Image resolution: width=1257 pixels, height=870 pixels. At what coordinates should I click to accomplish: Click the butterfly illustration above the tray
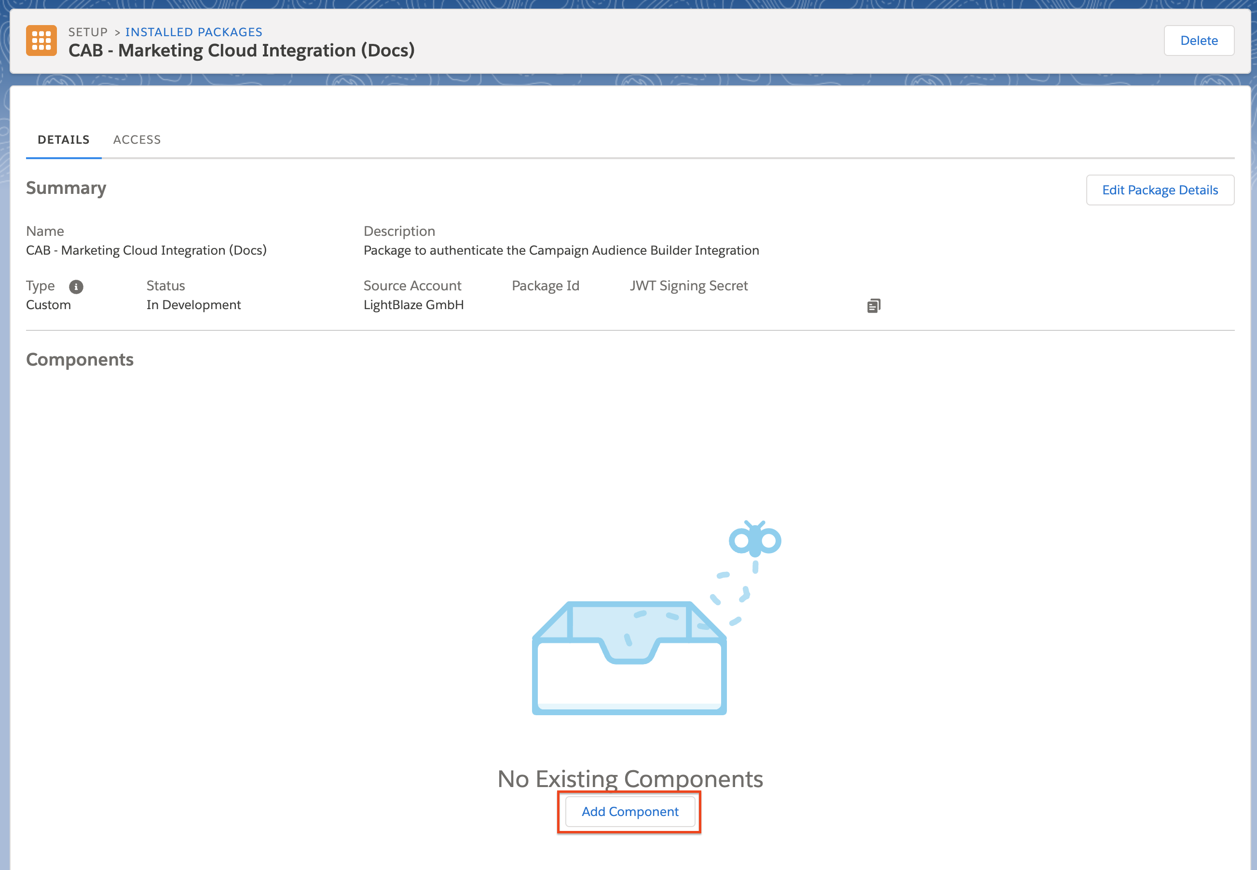click(x=755, y=540)
